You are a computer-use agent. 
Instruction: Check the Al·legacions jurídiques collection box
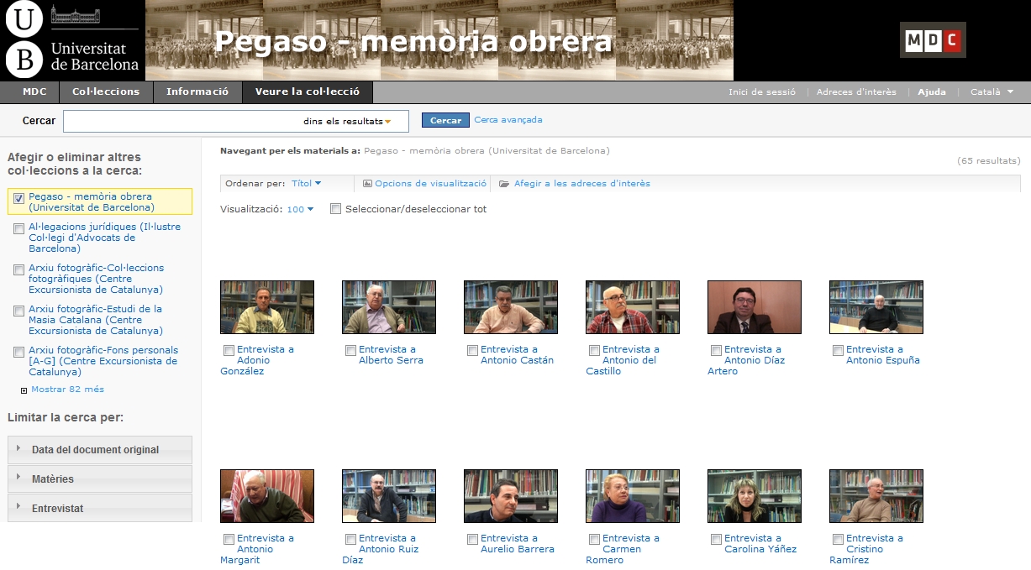[19, 228]
